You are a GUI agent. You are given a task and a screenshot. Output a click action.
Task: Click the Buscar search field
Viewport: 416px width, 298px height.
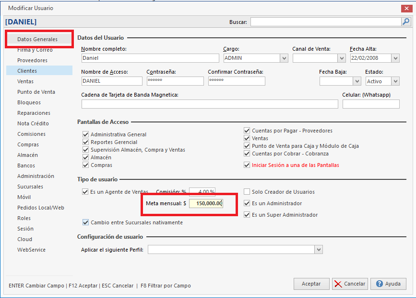326,22
